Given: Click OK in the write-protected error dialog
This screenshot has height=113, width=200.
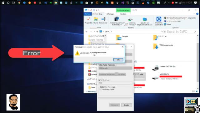Looking at the screenshot, I should click(118, 60).
